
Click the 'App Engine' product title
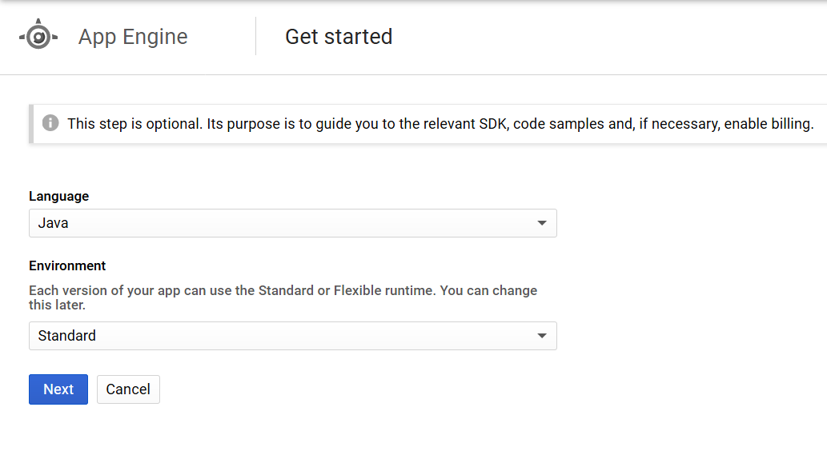coord(133,37)
